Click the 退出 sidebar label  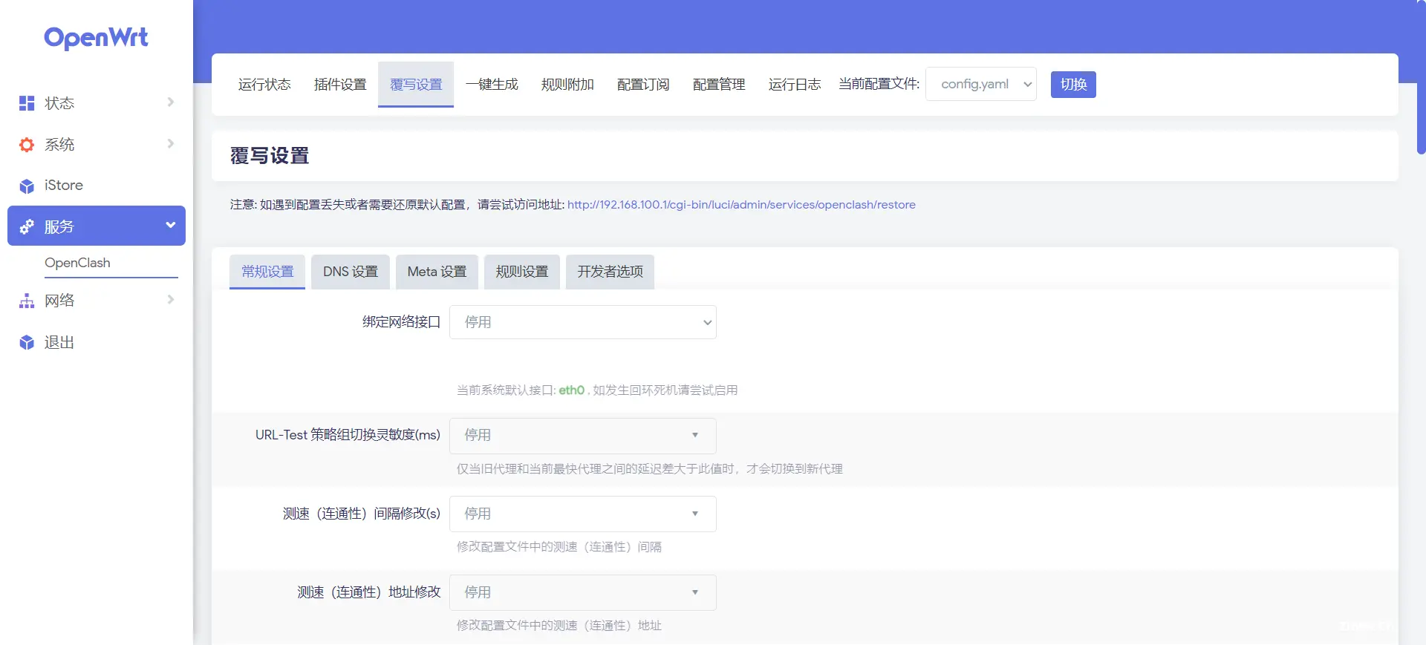pyautogui.click(x=59, y=342)
